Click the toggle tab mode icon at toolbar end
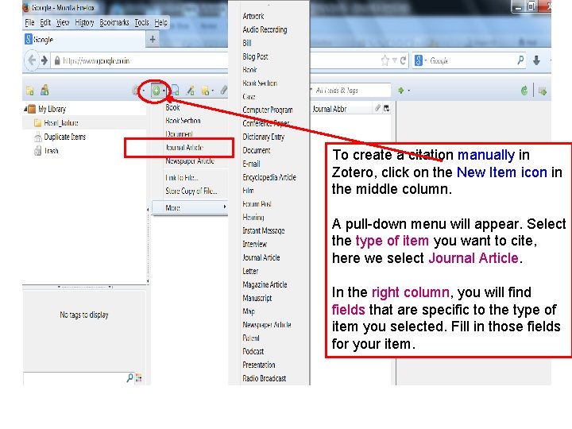 pos(543,91)
